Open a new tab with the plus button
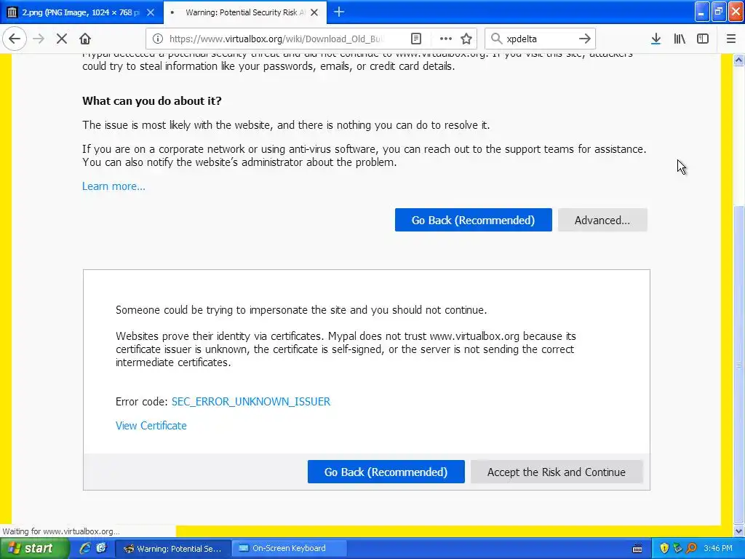The width and height of the screenshot is (745, 559). (x=339, y=12)
